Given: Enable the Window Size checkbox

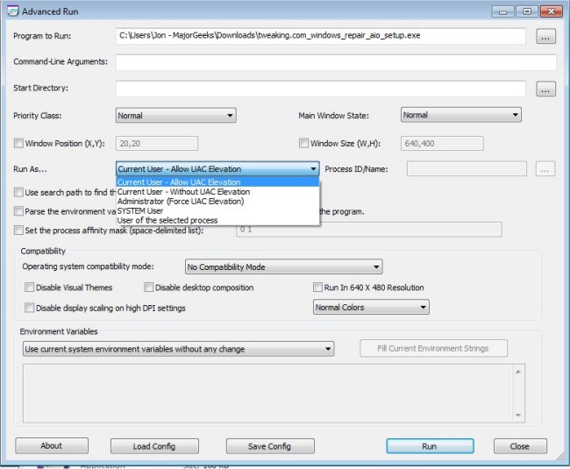Looking at the screenshot, I should pyautogui.click(x=304, y=143).
